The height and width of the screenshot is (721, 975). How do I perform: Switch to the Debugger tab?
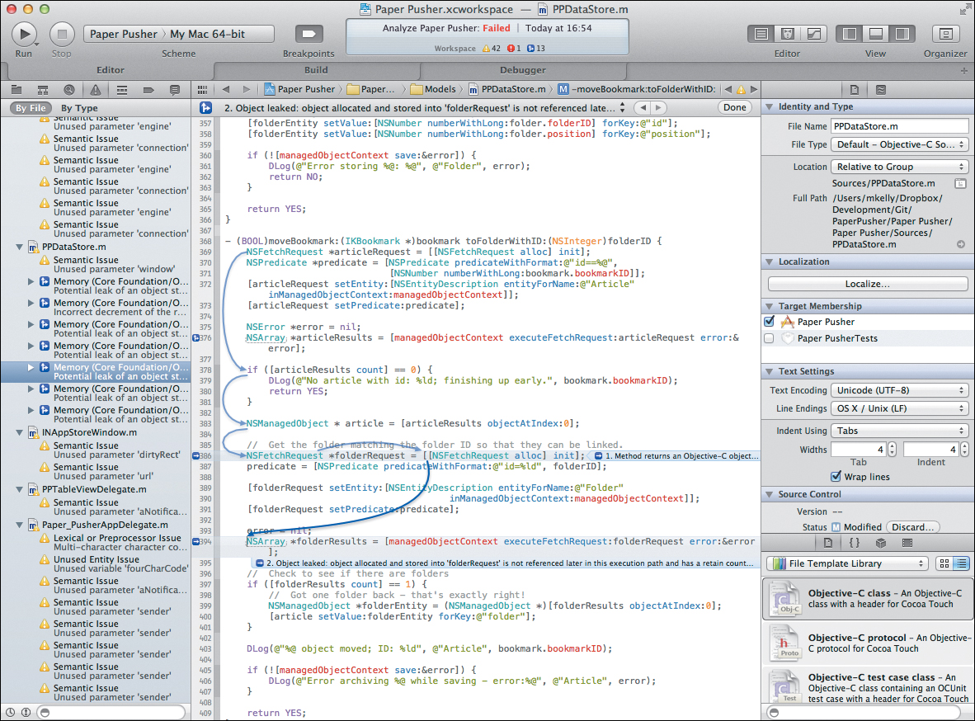pos(522,70)
